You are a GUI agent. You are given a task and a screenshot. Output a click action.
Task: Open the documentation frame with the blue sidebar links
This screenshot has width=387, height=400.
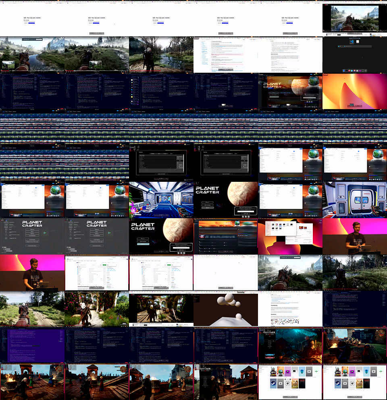226,55
